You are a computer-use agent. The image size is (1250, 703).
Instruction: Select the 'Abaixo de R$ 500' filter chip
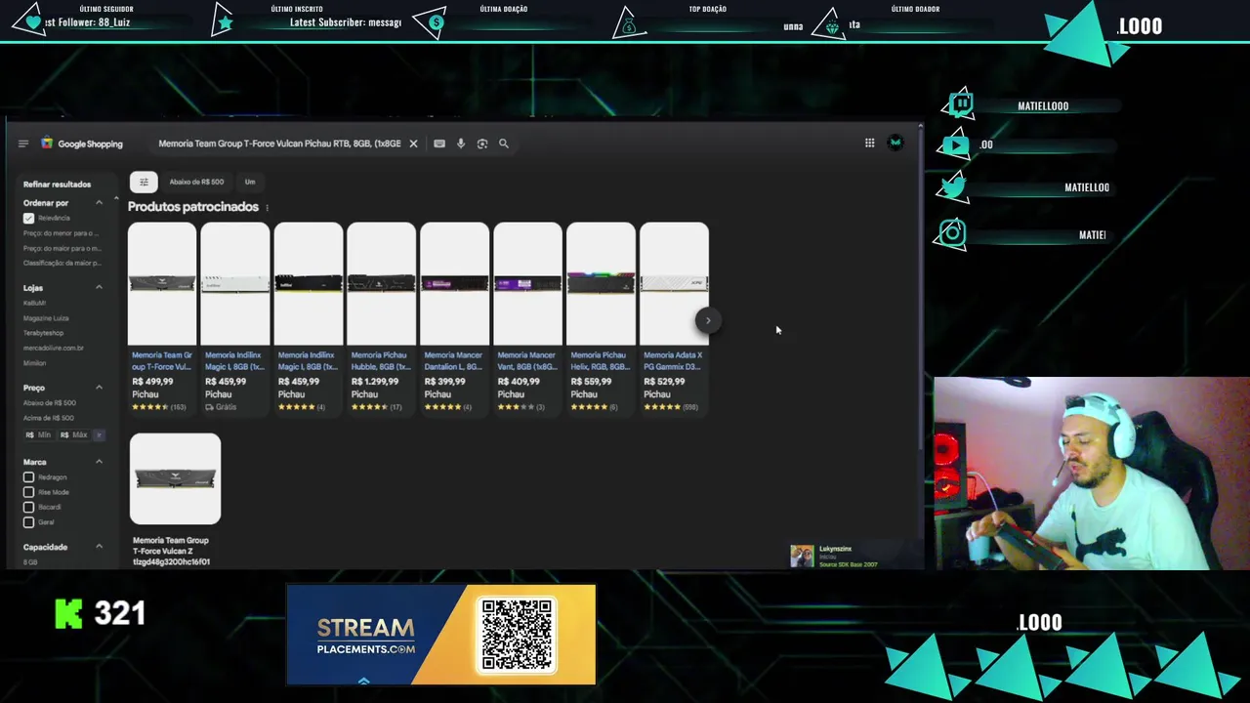[196, 182]
